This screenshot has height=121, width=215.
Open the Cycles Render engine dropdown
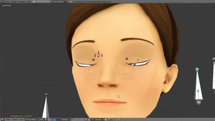tap(60, 2)
